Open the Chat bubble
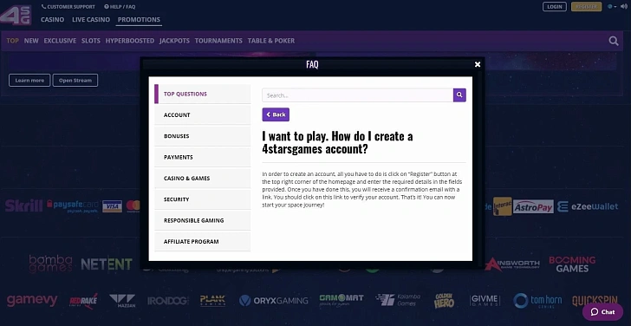 pos(602,312)
